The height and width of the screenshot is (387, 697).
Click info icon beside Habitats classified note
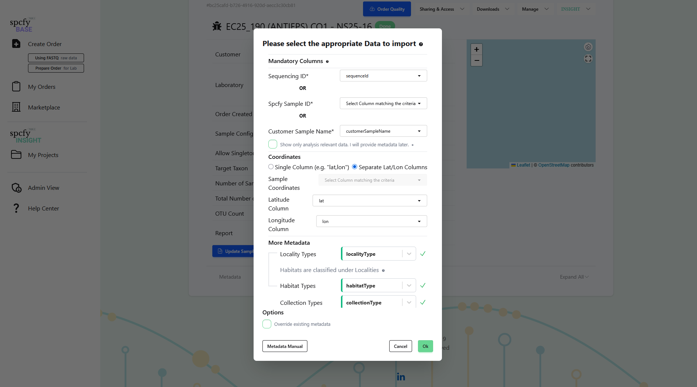point(383,271)
